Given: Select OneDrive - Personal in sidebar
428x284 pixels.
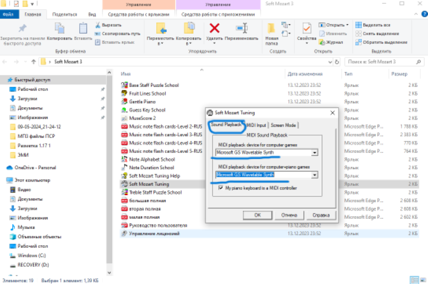Looking at the screenshot, I should click(35, 168).
